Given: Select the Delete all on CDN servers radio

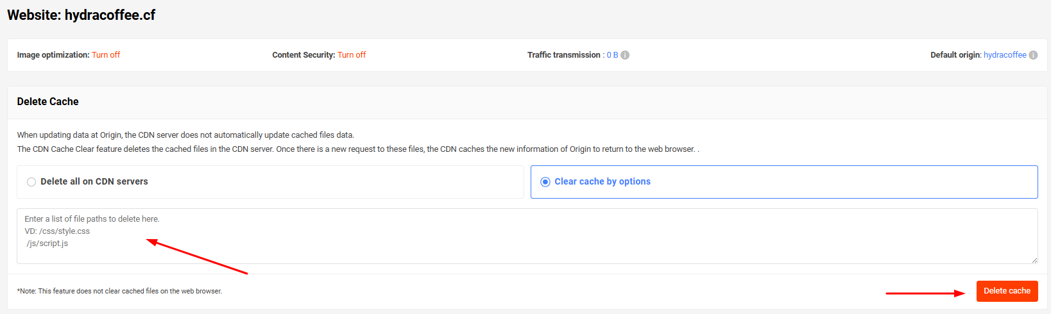Looking at the screenshot, I should (31, 182).
